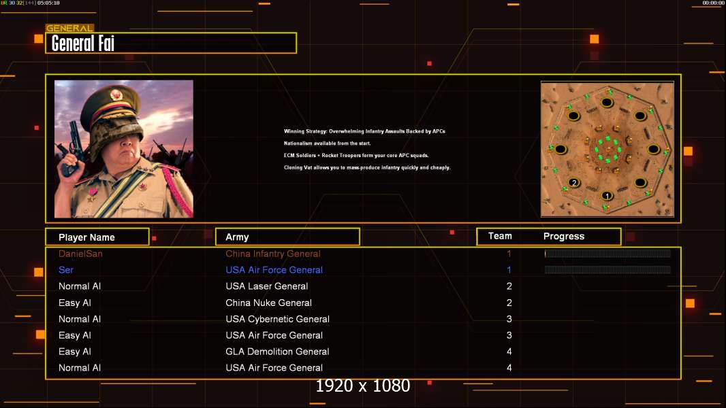
Task: Click the Progress column header label
Action: click(564, 236)
